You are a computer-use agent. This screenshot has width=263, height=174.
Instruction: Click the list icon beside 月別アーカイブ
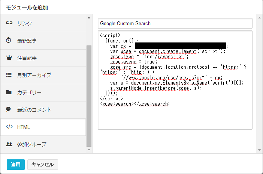click(x=9, y=75)
